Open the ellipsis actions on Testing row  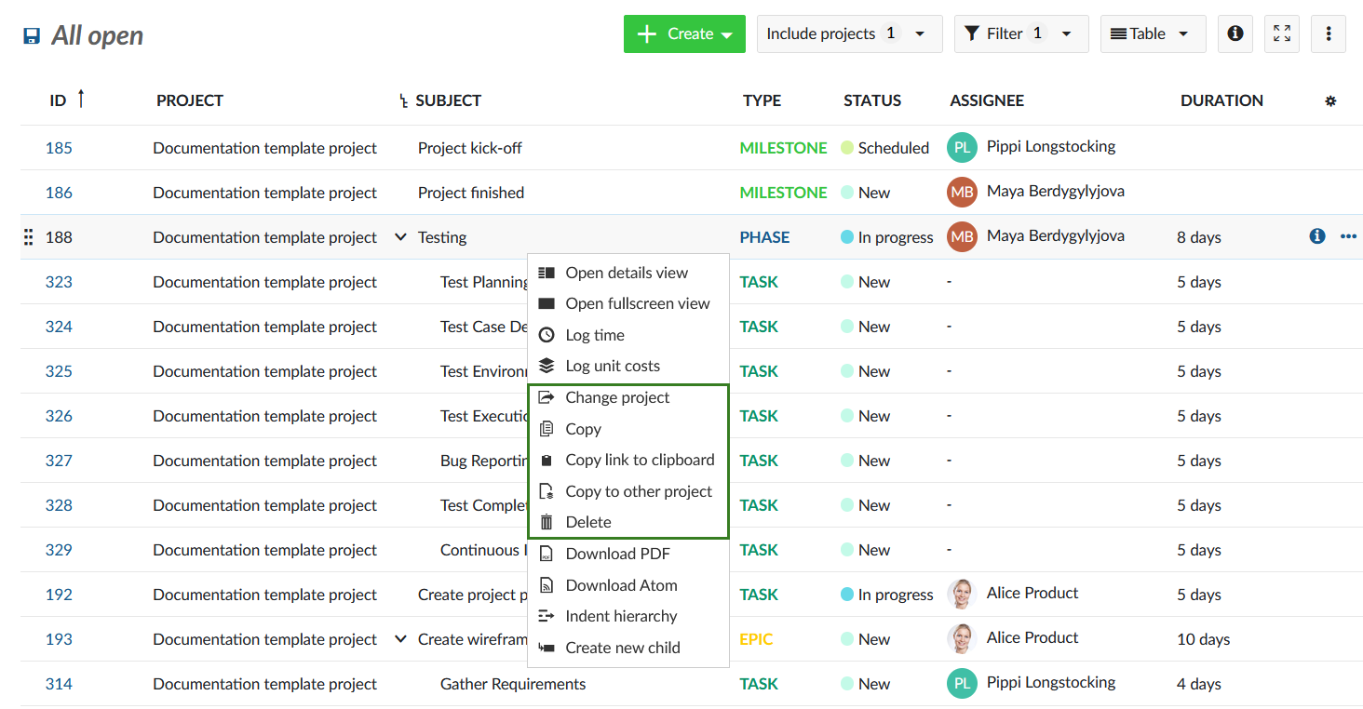coord(1348,236)
